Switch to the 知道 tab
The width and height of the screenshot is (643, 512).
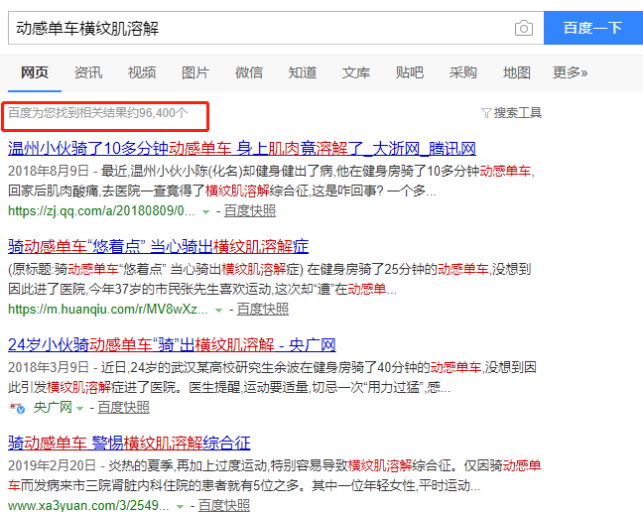click(303, 72)
